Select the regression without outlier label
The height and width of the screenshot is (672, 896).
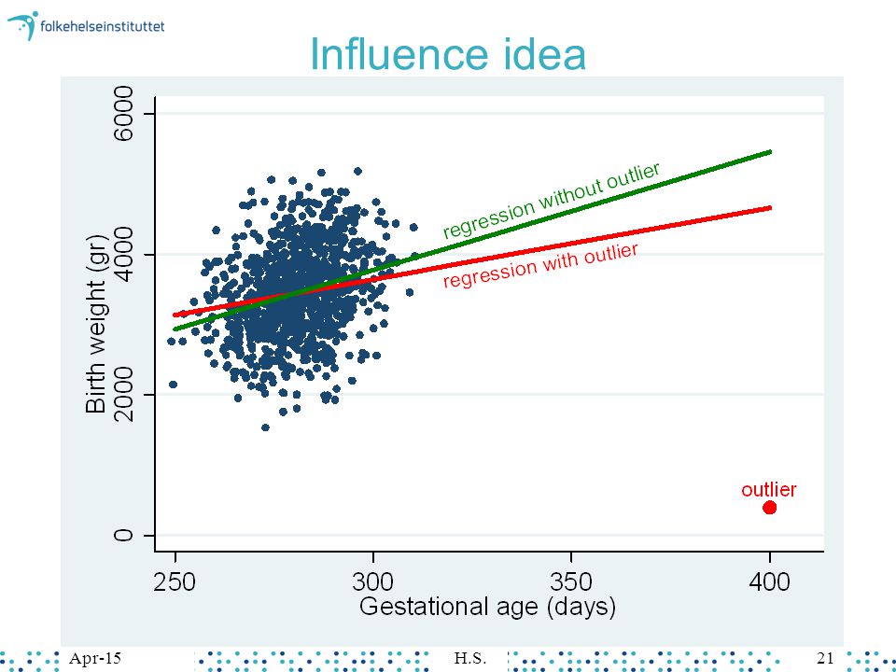[x=552, y=200]
